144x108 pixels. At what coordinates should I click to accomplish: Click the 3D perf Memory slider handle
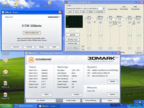pyautogui.click(x=139, y=35)
